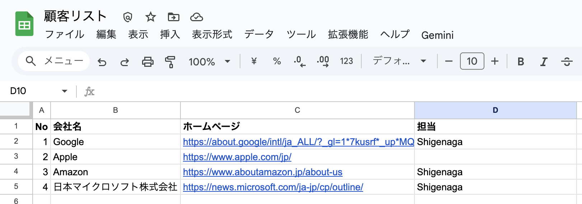This screenshot has height=204, width=582.
Task: Format as yen currency
Action: tap(254, 61)
